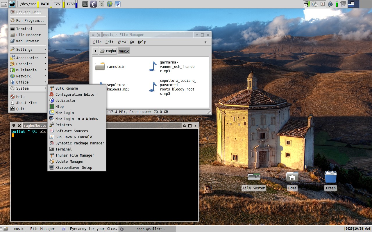The width and height of the screenshot is (372, 232).
Task: Expand the Multimedia submenu
Action: (x=28, y=70)
